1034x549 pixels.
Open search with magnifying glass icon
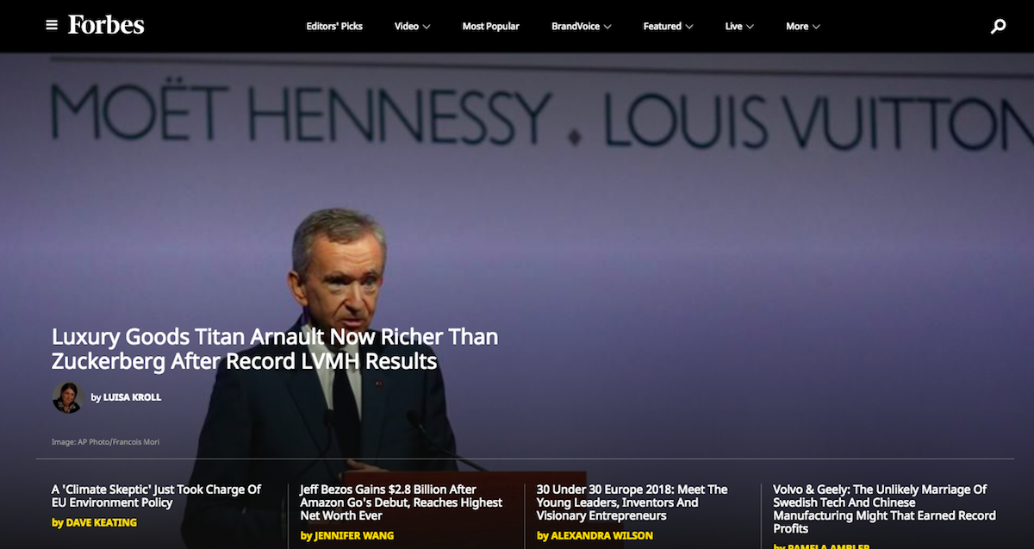click(998, 27)
